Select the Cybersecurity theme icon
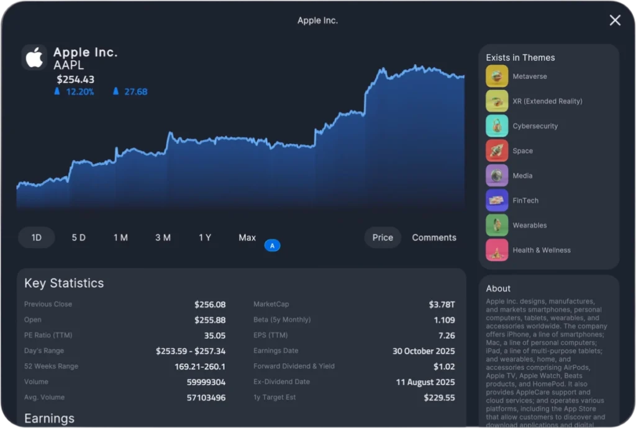 point(497,126)
